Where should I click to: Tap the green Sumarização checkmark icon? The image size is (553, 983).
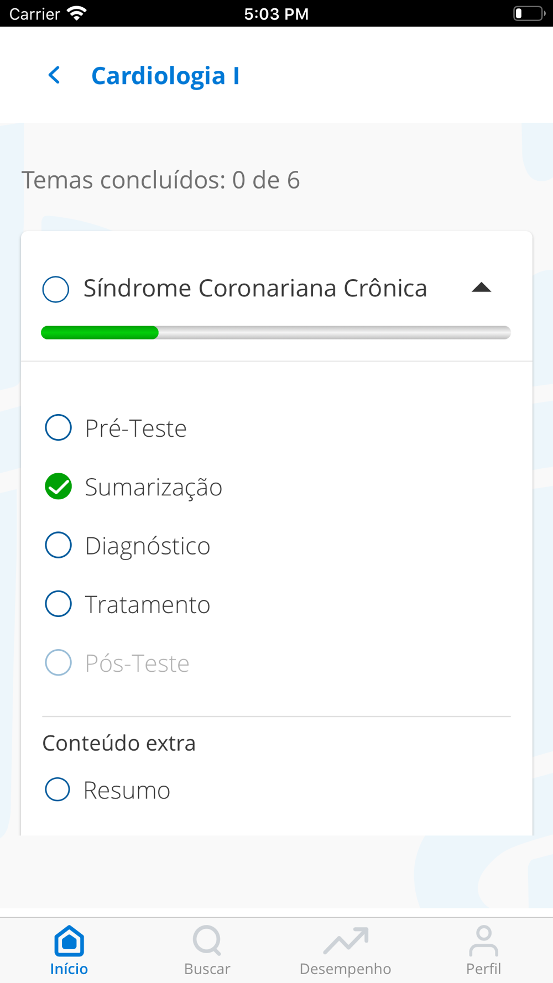tap(58, 487)
